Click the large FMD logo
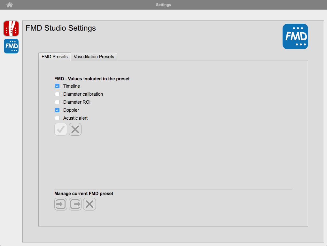The height and width of the screenshot is (246, 327). 295,36
